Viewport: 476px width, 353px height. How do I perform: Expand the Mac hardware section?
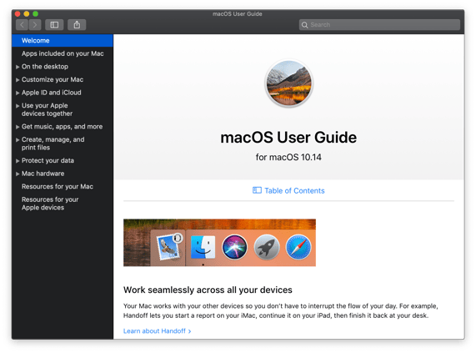pyautogui.click(x=18, y=174)
